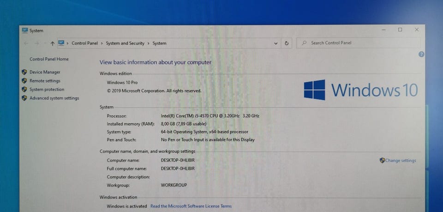The height and width of the screenshot is (212, 443).
Task: Click the Change settings shield icon
Action: point(382,160)
